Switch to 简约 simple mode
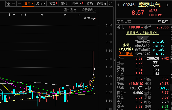The width and height of the screenshot is (172, 110). coord(90,4)
